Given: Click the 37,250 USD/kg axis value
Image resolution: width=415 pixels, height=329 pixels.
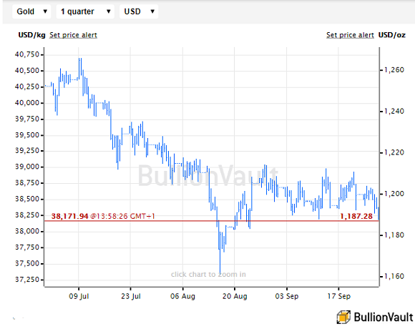Looking at the screenshot, I should click(27, 280).
